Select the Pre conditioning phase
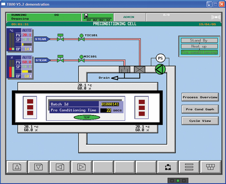This screenshot has width=226, height=184. tap(199, 52)
